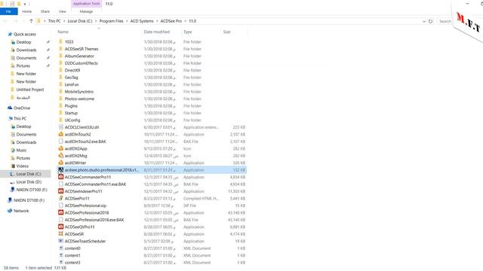Select the AlbumGenerator folder icon
This screenshot has height=271, width=483.
pyautogui.click(x=60, y=56)
